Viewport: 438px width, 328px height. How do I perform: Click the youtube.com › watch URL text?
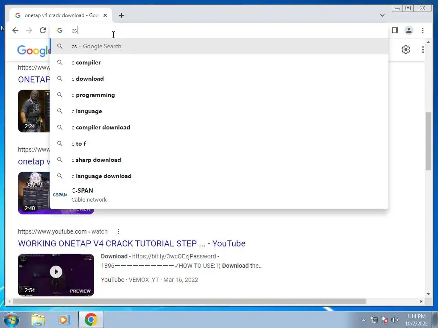point(63,231)
